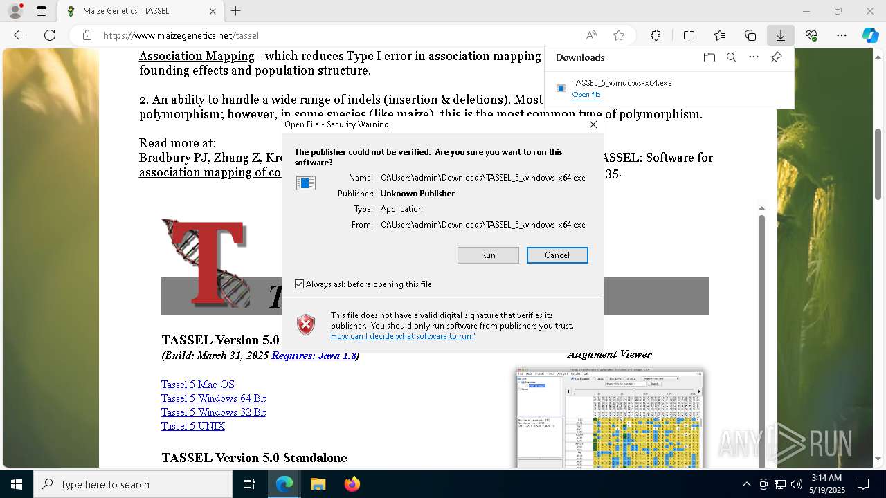Image resolution: width=886 pixels, height=498 pixels.
Task: Open the Collections icon
Action: (x=750, y=35)
